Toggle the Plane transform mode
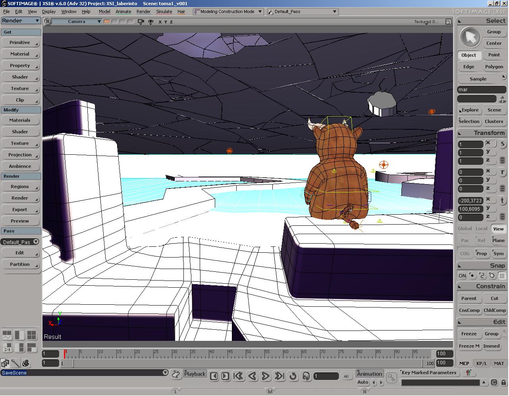 point(498,240)
